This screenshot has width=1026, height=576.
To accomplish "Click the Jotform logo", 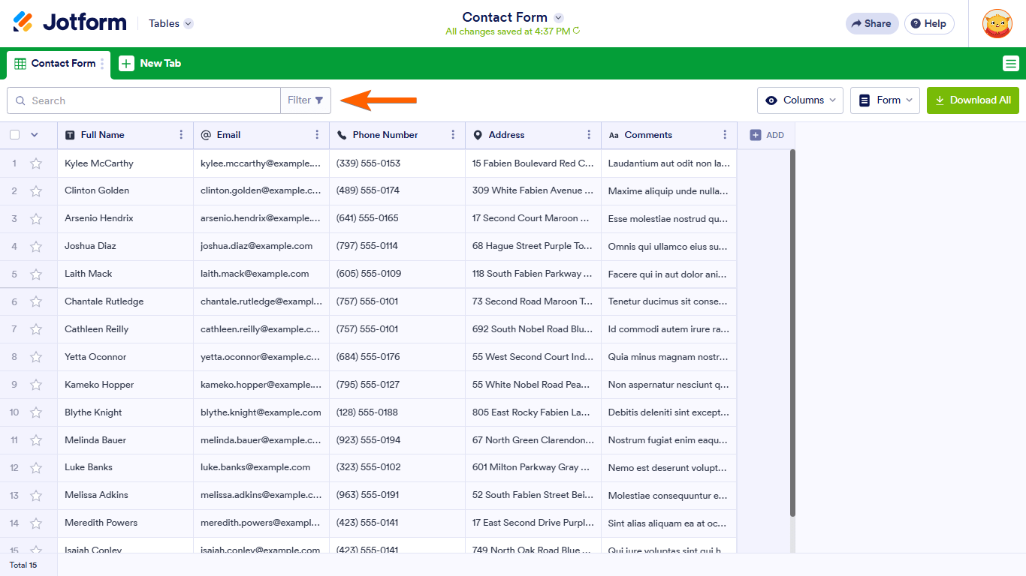I will tap(70, 22).
